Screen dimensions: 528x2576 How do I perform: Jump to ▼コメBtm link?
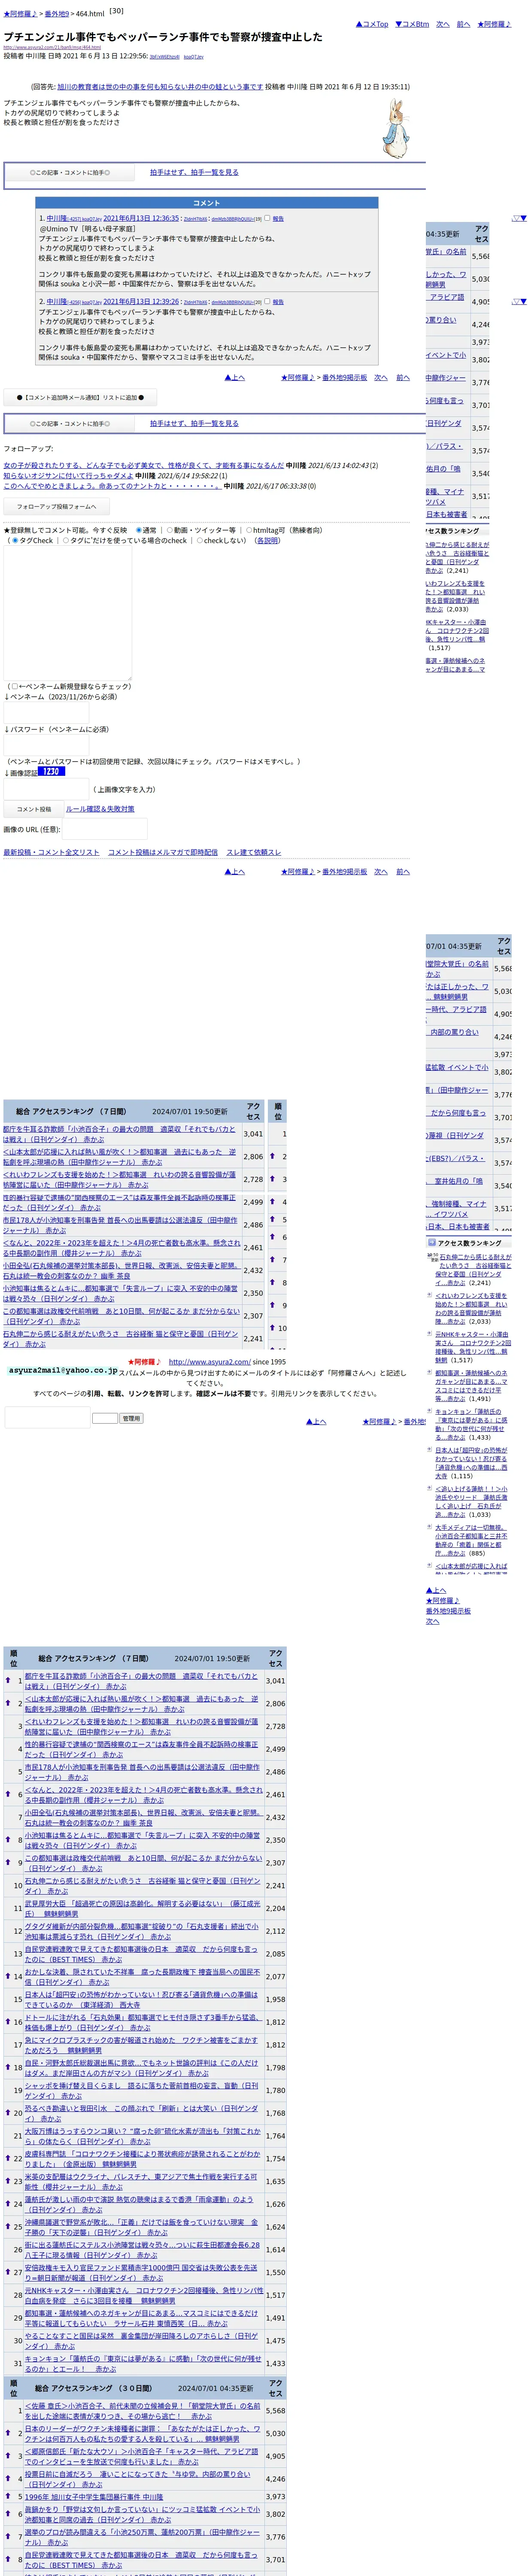click(x=412, y=24)
